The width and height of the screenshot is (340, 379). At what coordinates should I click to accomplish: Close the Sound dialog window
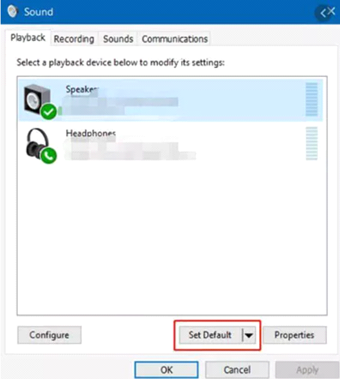332,11
